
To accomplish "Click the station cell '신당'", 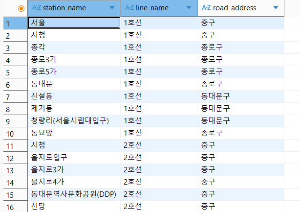I will [74, 207].
